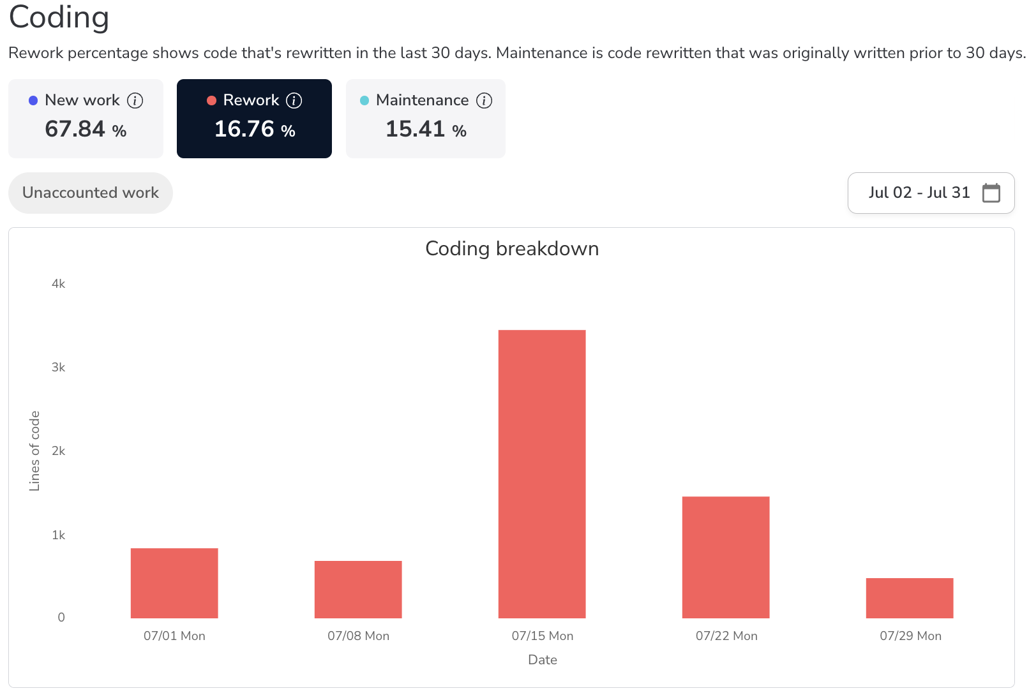Toggle the Rework metric card
1029x693 pixels.
coord(254,119)
